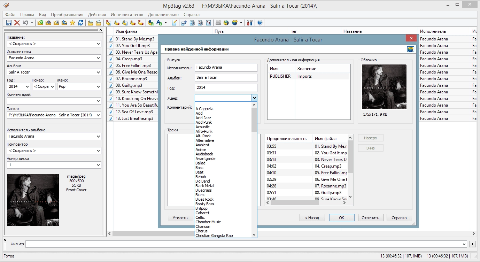Click the PUBLISHER row in additional info
Screen dimensions: 480x262
[309, 76]
